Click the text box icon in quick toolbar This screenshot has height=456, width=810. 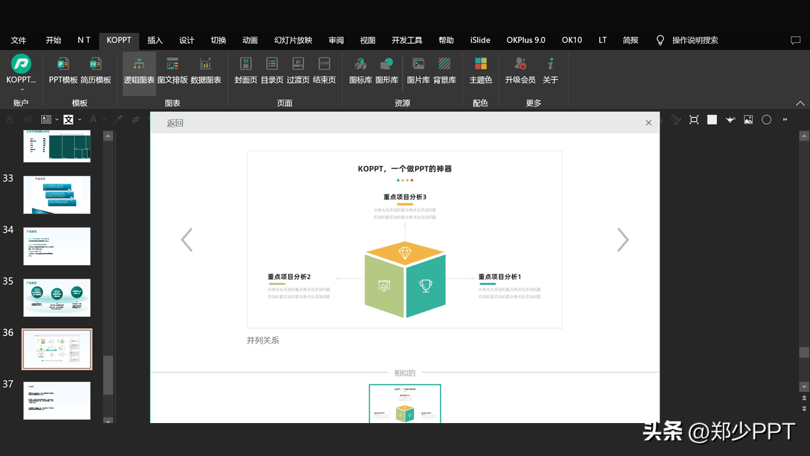point(46,119)
